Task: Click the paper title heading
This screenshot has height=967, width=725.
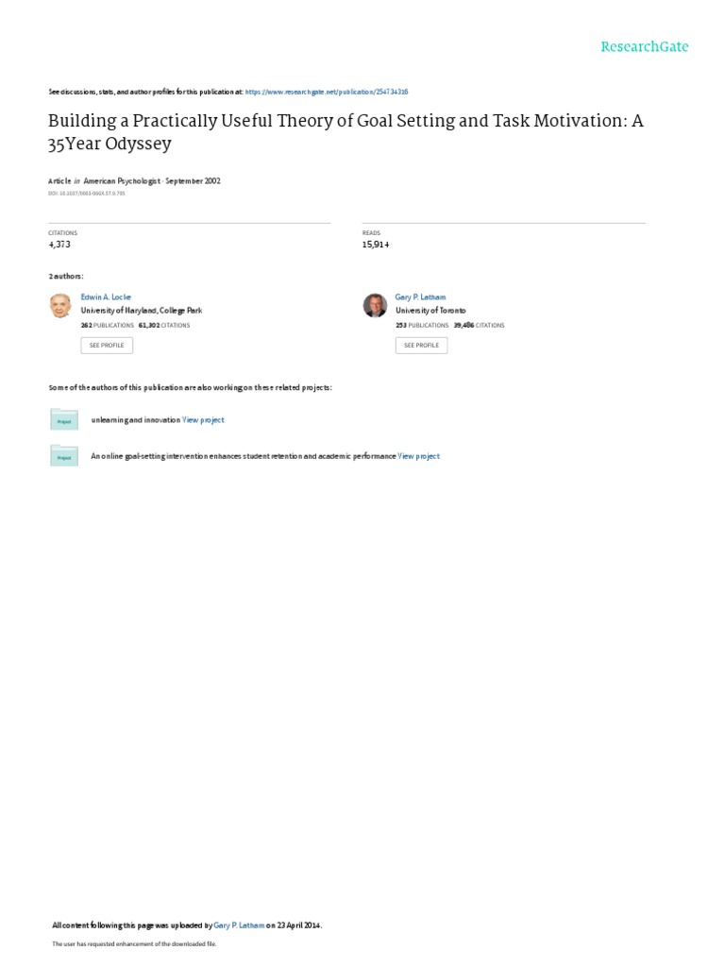Action: 346,132
